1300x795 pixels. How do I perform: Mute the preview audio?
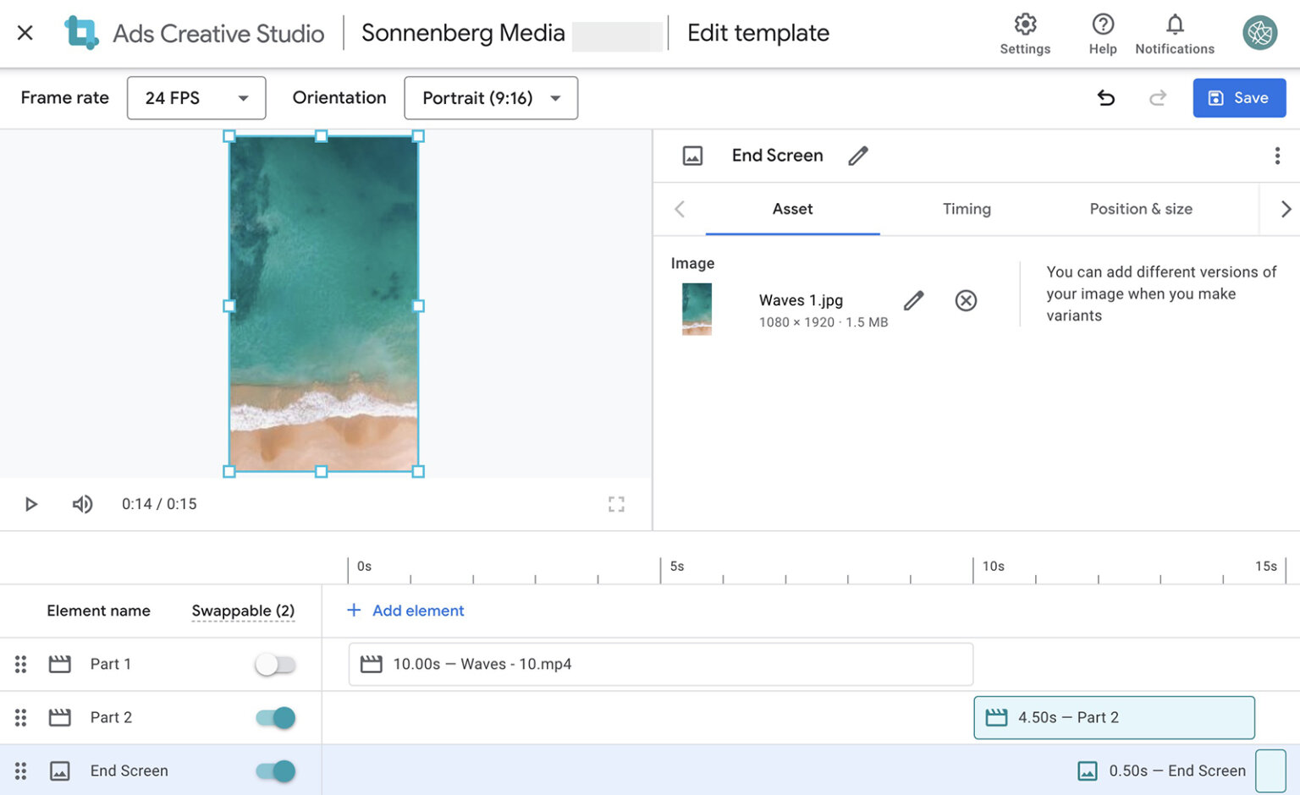tap(82, 504)
